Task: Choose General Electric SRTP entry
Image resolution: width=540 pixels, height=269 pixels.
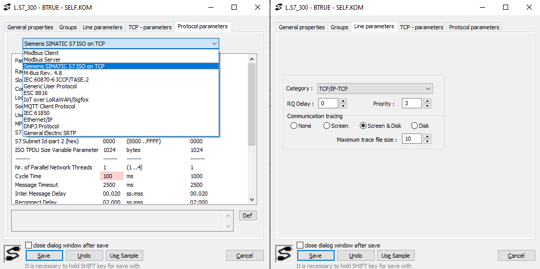Action: 121,132
